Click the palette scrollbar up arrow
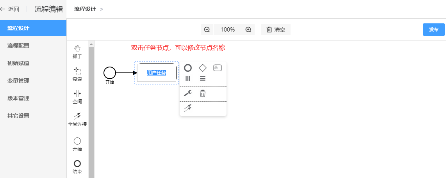The image size is (446, 178). tap(91, 44)
